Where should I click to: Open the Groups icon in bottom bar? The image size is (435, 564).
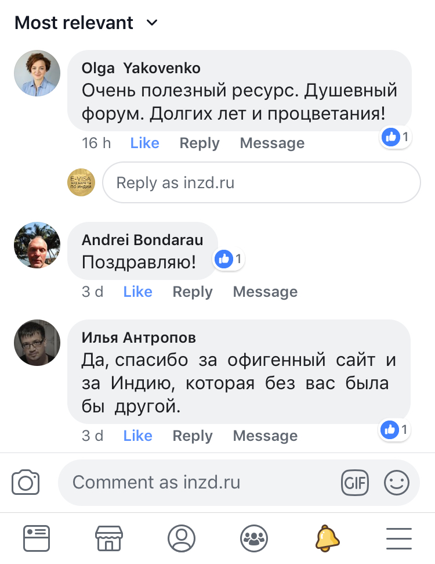tap(253, 538)
